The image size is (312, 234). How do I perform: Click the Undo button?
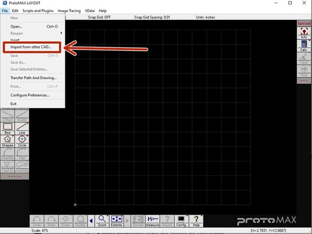tap(37, 221)
